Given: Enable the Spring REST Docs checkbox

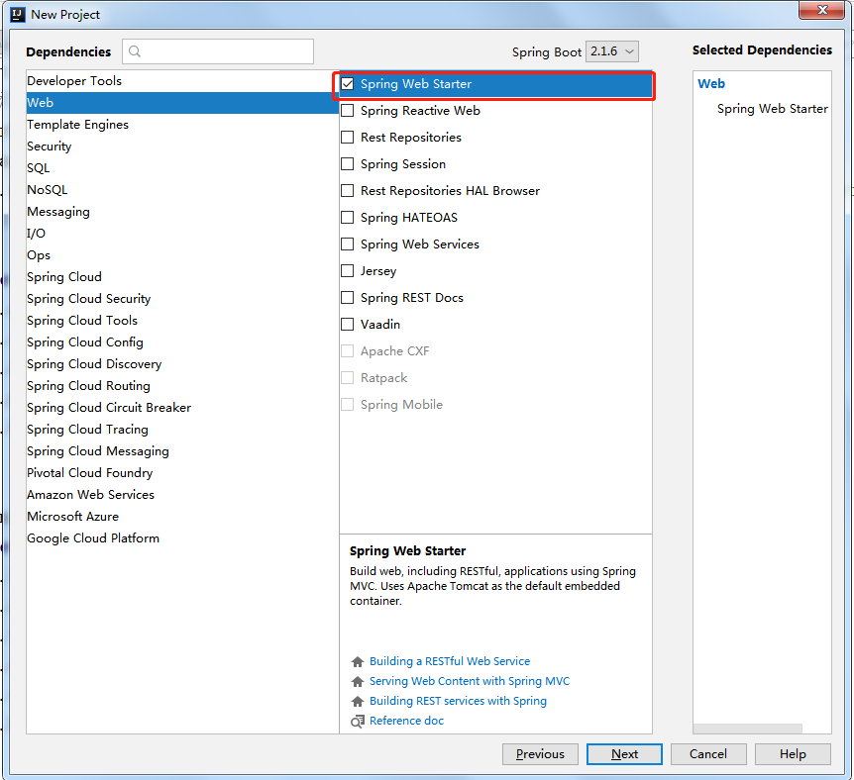Looking at the screenshot, I should tap(347, 297).
